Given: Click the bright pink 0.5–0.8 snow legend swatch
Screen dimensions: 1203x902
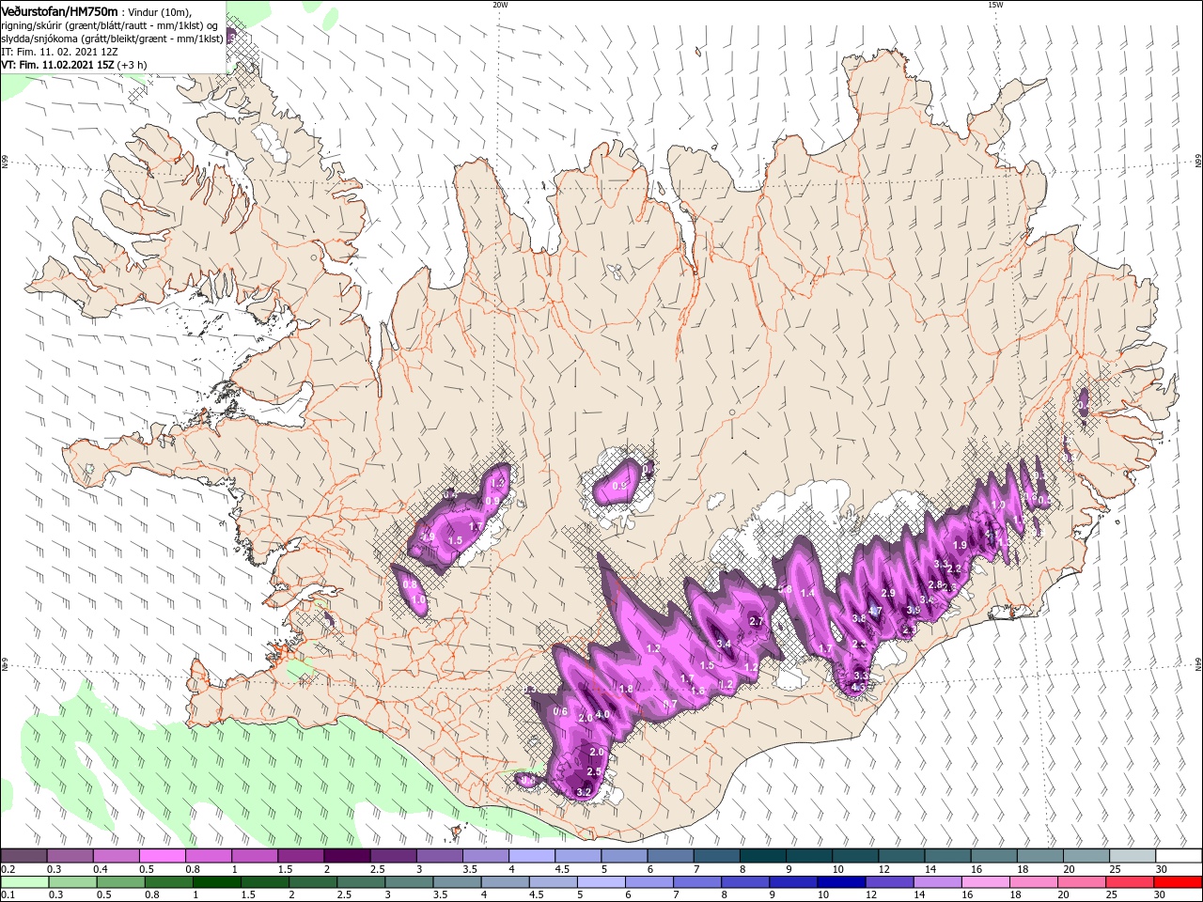Looking at the screenshot, I should point(162,856).
